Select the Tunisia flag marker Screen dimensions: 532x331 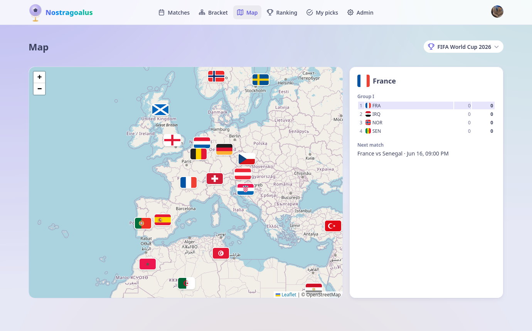pyautogui.click(x=221, y=253)
